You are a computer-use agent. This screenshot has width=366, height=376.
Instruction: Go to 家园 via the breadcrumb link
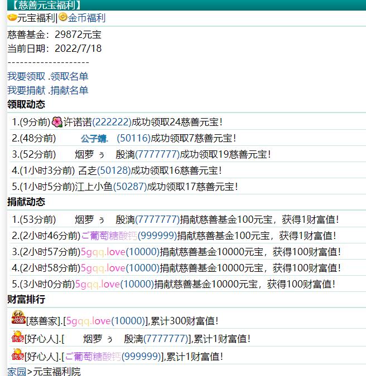[16, 372]
